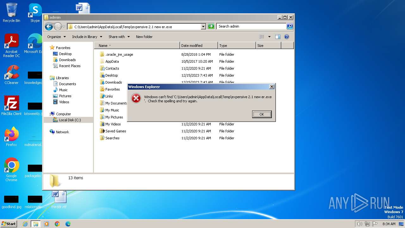Select the Desktop folder in file list
The width and height of the screenshot is (405, 228).
click(x=109, y=75)
